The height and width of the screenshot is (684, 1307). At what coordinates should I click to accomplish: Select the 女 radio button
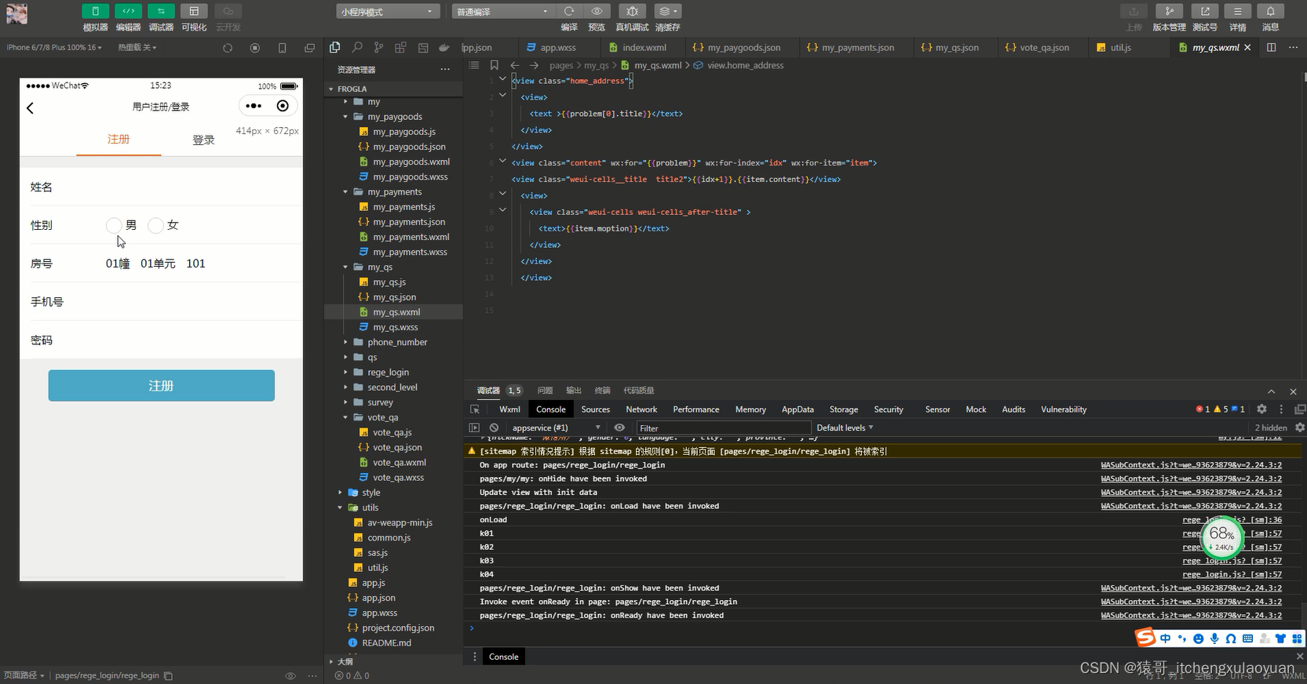coord(155,226)
